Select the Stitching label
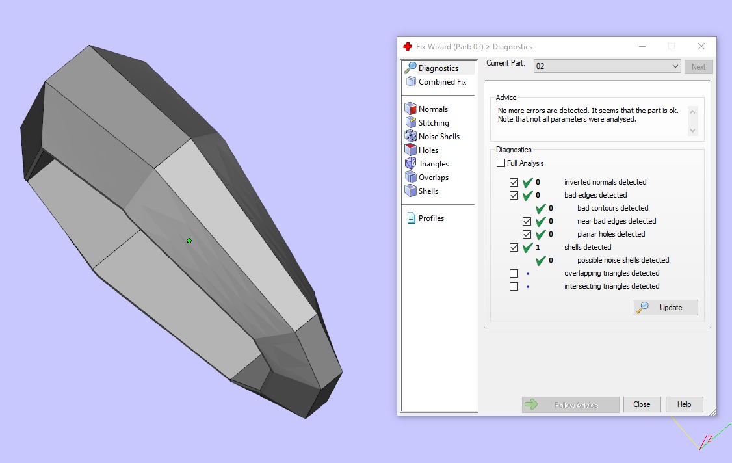Viewport: 732px width, 463px height. click(x=434, y=123)
